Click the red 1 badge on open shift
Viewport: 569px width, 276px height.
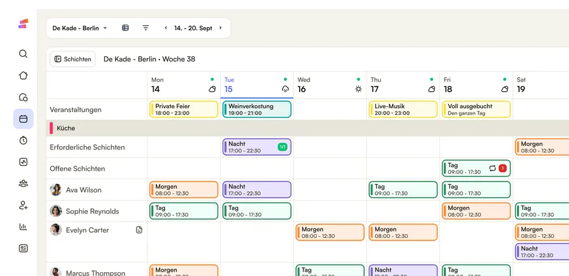pos(502,168)
